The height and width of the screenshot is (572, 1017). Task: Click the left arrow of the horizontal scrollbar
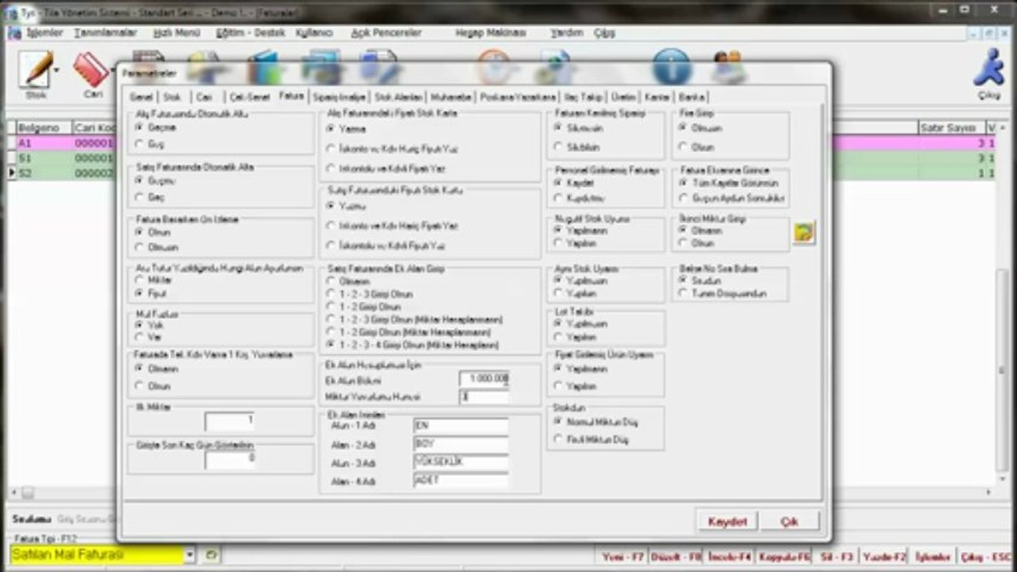pyautogui.click(x=14, y=493)
